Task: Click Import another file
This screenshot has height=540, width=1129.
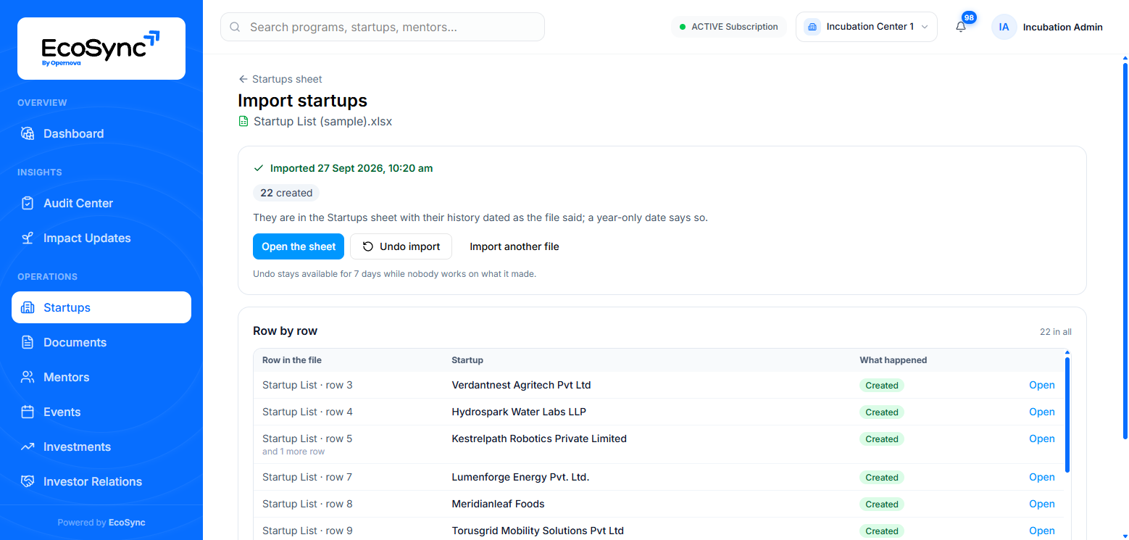Action: pos(514,246)
